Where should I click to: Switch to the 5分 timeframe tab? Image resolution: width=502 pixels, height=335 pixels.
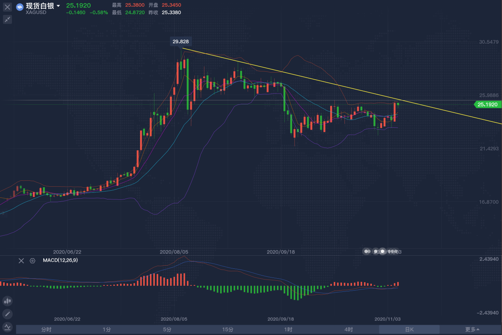(167, 329)
